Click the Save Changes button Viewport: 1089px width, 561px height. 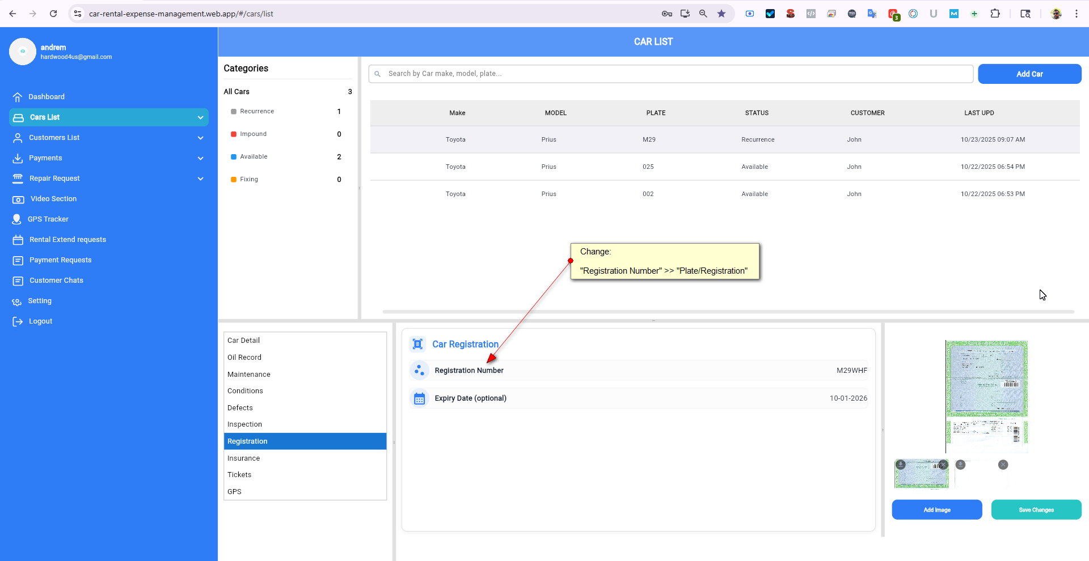pyautogui.click(x=1036, y=509)
